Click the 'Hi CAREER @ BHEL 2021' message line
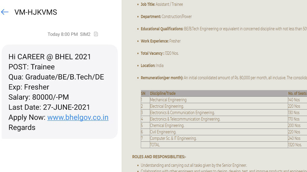 [x=50, y=57]
